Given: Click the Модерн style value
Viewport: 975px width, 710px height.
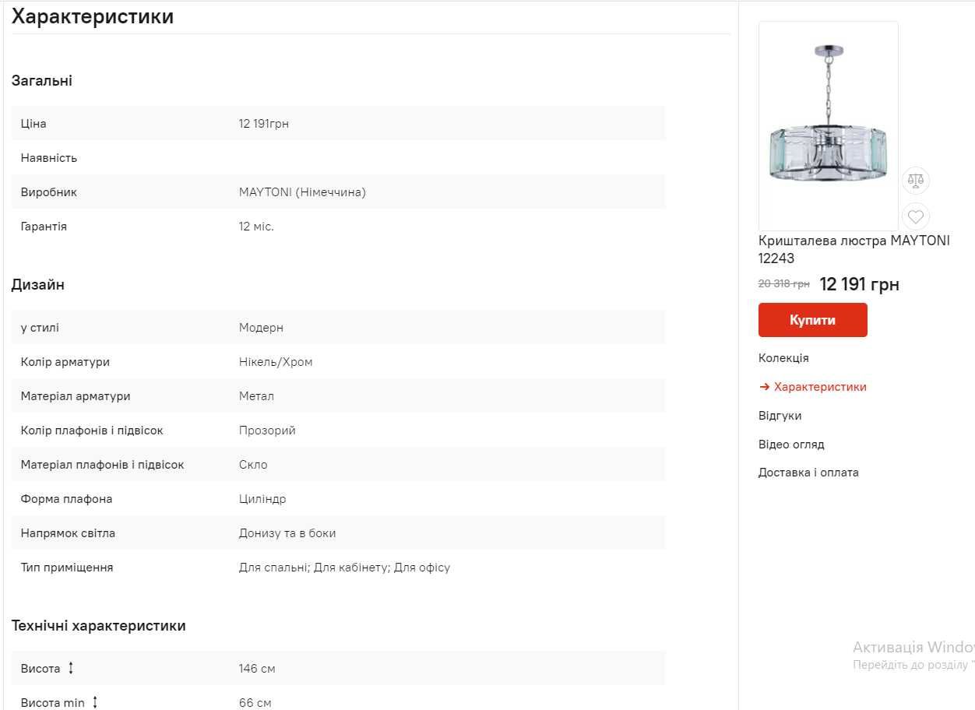Looking at the screenshot, I should click(x=261, y=328).
